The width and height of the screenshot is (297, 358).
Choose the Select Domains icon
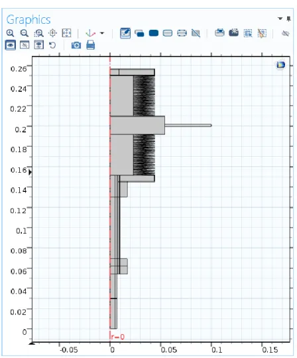(x=154, y=33)
